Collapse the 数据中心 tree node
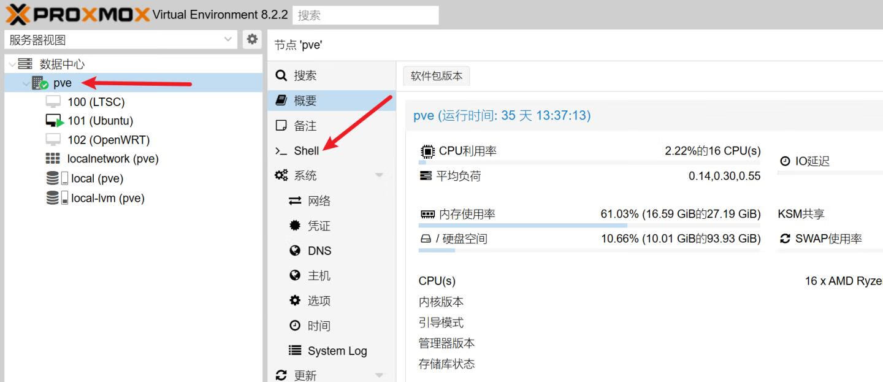 pyautogui.click(x=12, y=64)
